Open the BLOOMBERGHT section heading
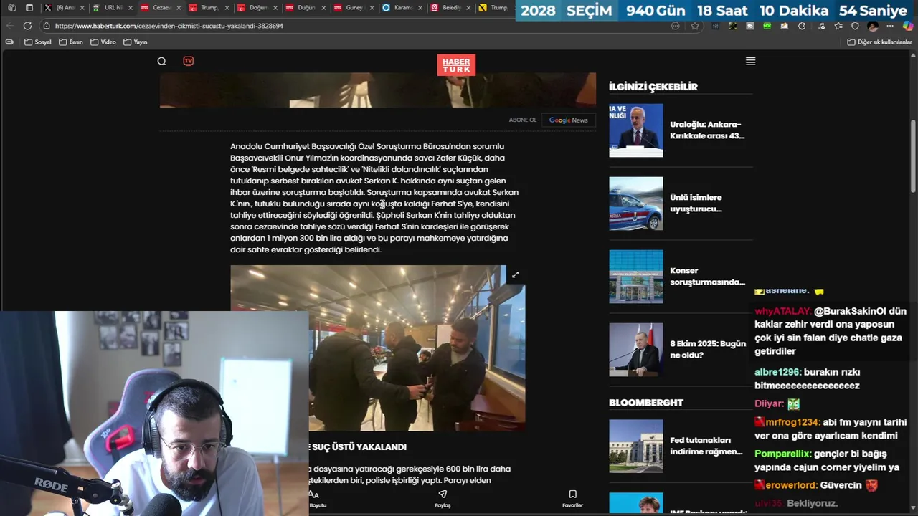918x516 pixels. [646, 403]
